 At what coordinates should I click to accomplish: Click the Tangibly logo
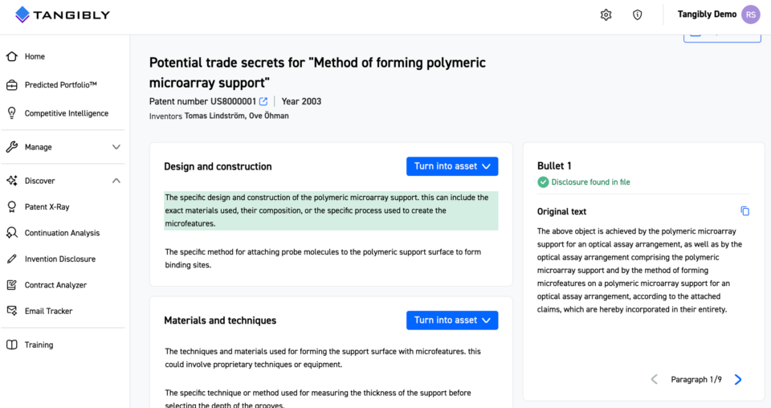click(63, 14)
